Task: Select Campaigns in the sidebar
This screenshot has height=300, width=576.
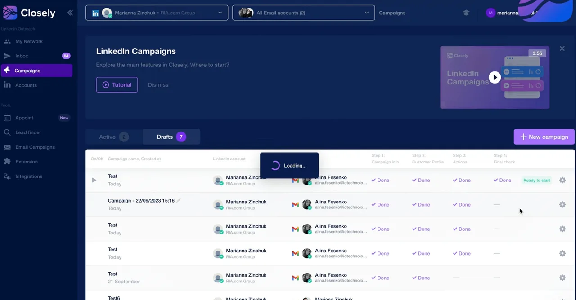Action: (x=36, y=71)
